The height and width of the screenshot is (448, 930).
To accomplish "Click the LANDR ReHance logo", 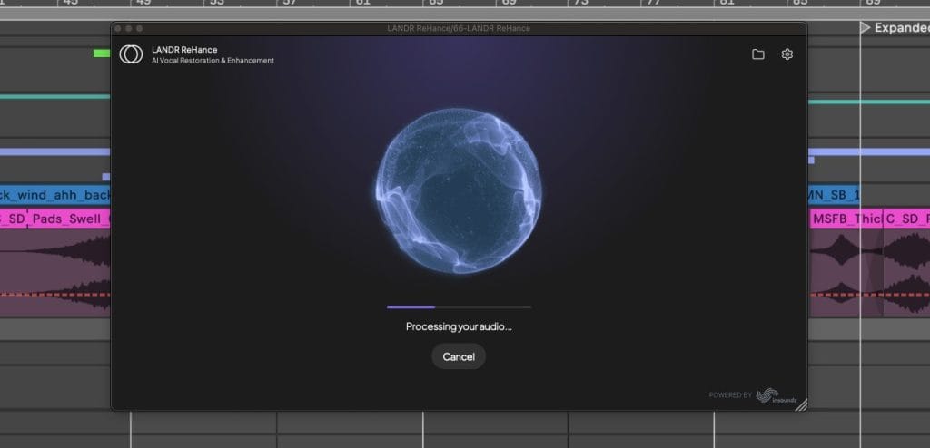I will 131,54.
